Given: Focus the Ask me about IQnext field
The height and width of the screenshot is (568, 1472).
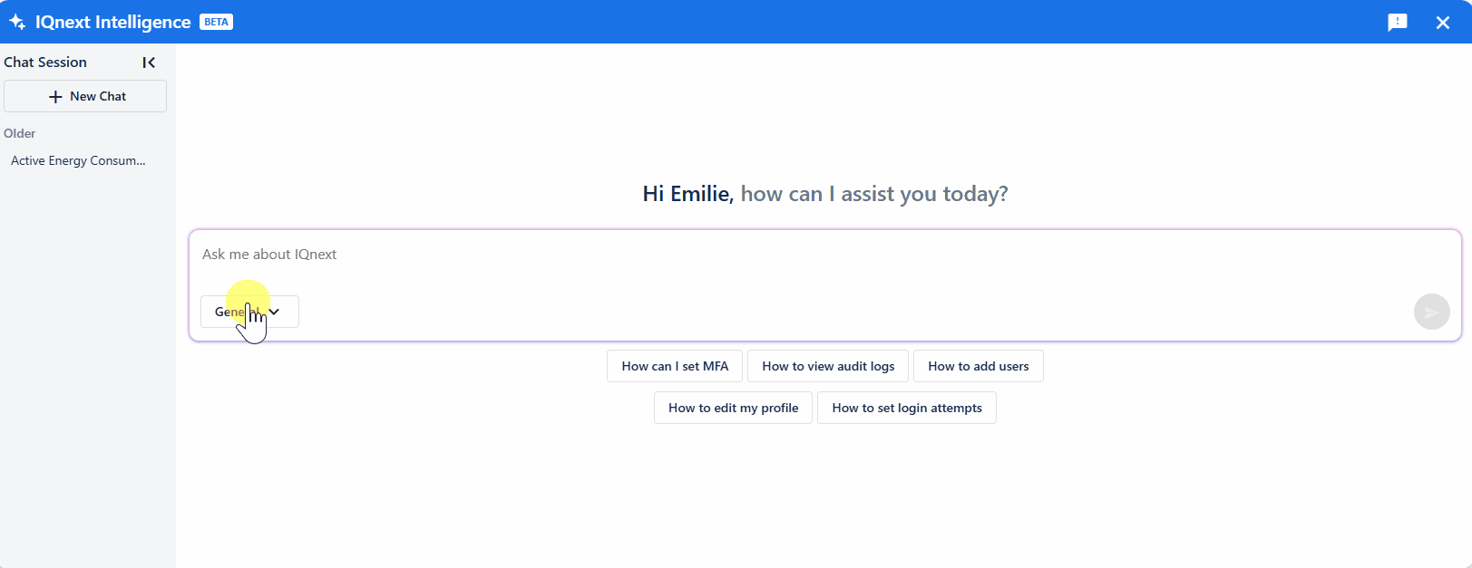Looking at the screenshot, I should pyautogui.click(x=816, y=255).
